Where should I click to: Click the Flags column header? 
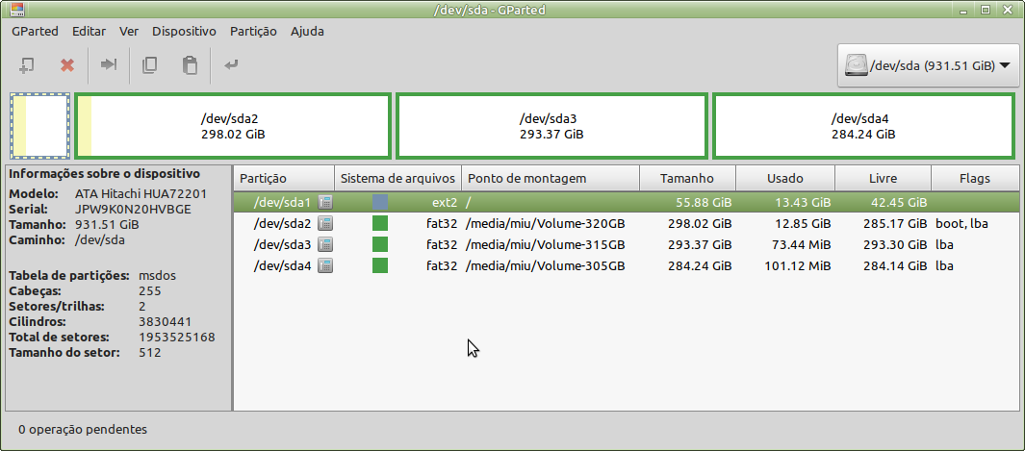(x=974, y=178)
